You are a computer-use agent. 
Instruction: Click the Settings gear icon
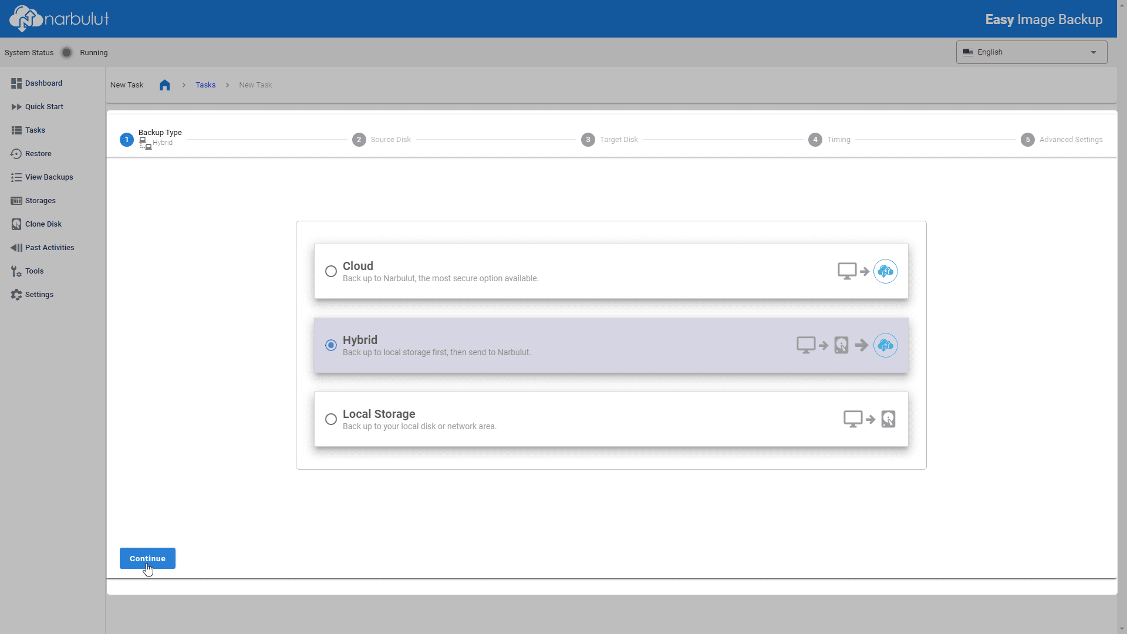[x=16, y=295]
